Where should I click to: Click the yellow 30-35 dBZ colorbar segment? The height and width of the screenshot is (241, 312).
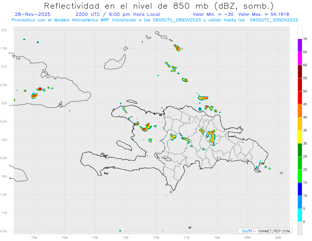pyautogui.click(x=300, y=137)
